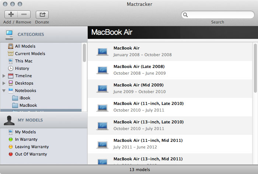Select the Leaving Warranty label
The image size is (258, 174).
(32, 147)
